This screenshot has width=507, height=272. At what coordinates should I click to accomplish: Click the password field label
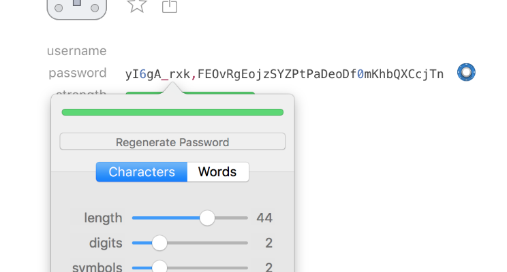click(78, 73)
